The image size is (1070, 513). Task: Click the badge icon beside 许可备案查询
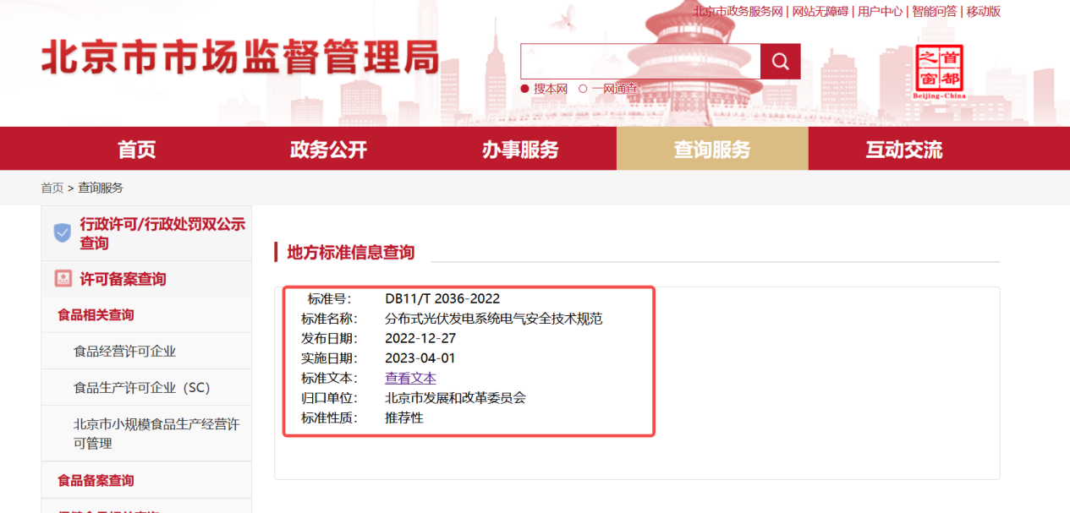tap(62, 277)
